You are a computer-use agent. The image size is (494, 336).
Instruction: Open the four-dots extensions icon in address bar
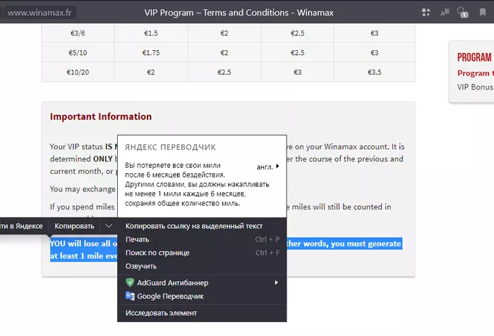pyautogui.click(x=426, y=12)
